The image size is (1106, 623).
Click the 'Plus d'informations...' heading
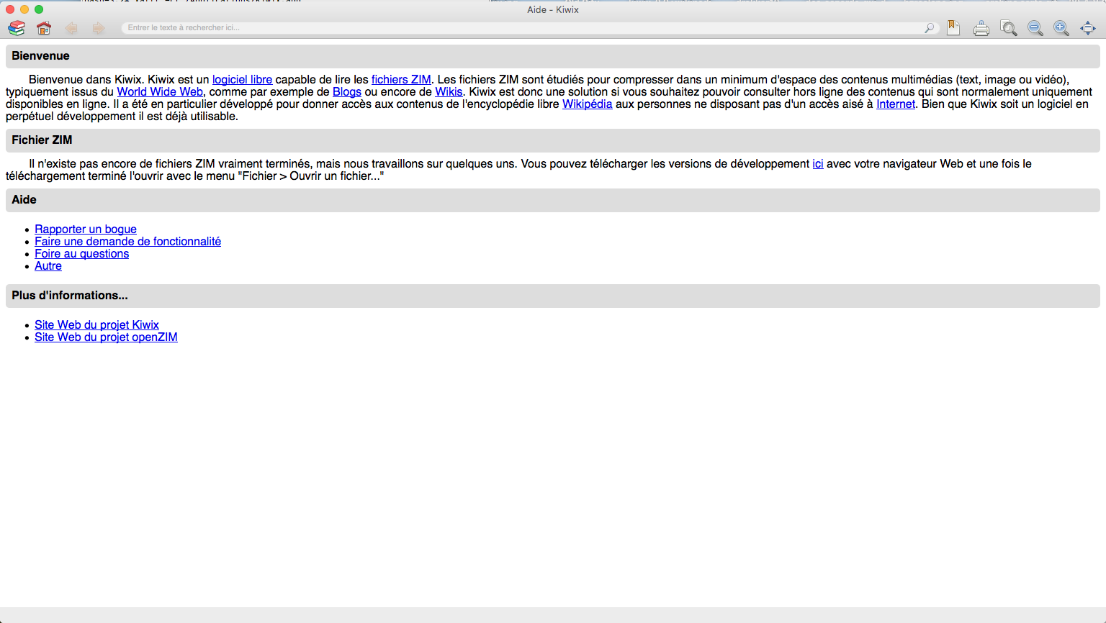[70, 296]
